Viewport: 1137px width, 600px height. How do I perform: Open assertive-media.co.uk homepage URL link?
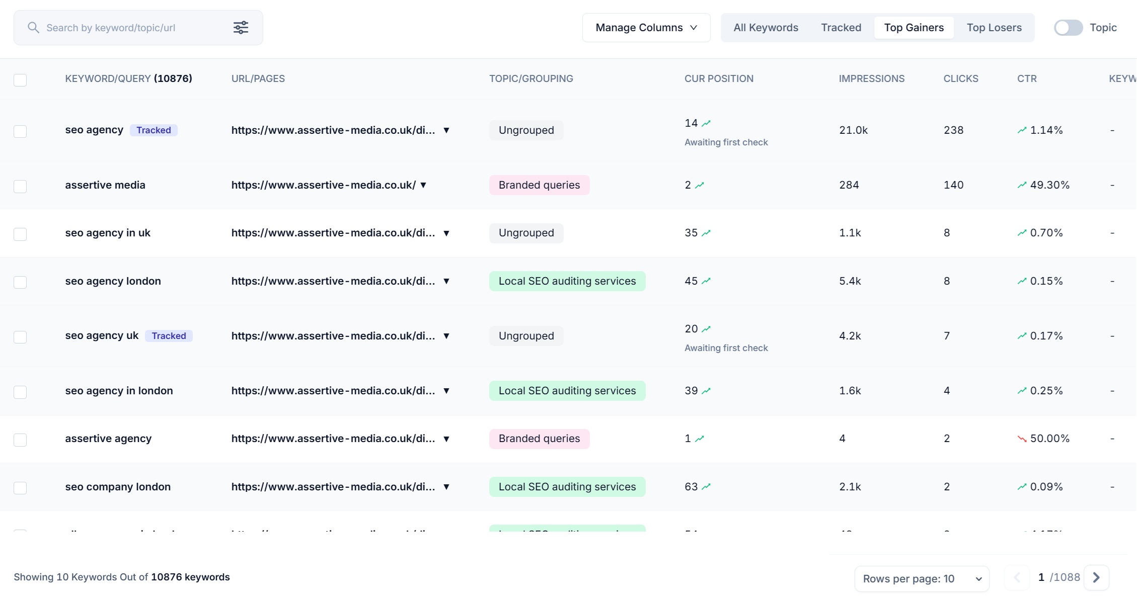(x=324, y=185)
